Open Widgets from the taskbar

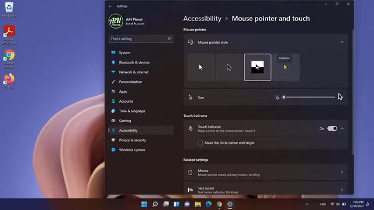click(176, 204)
